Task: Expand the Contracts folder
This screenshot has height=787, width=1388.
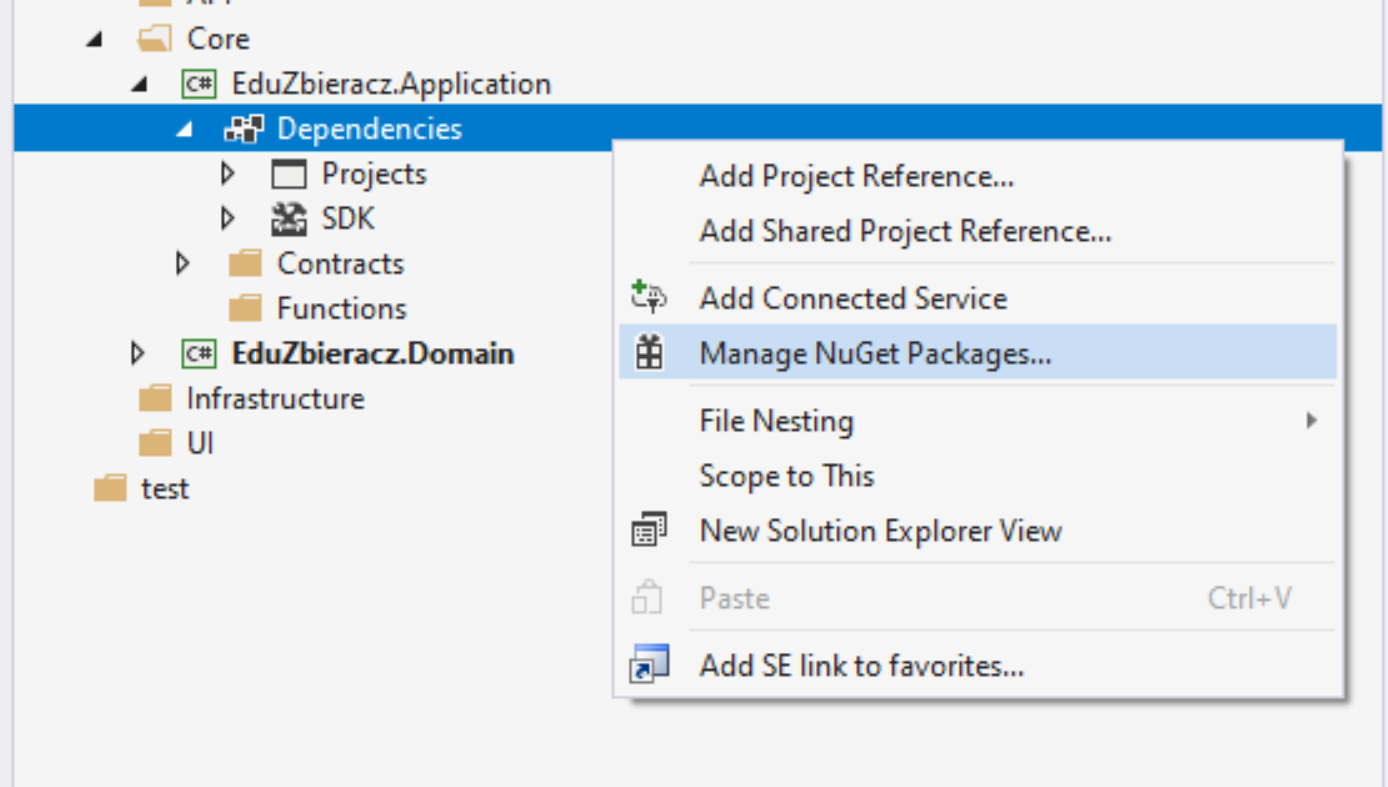Action: 183,263
